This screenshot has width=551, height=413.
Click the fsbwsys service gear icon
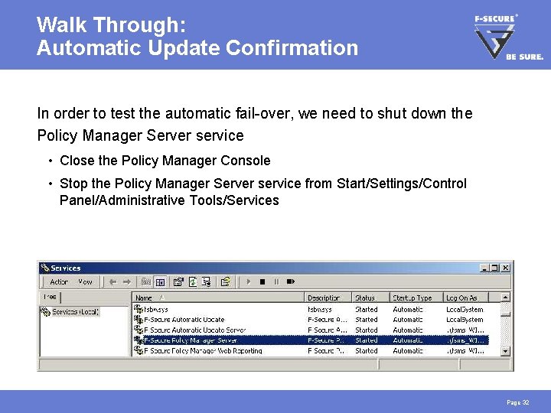pyautogui.click(x=139, y=309)
